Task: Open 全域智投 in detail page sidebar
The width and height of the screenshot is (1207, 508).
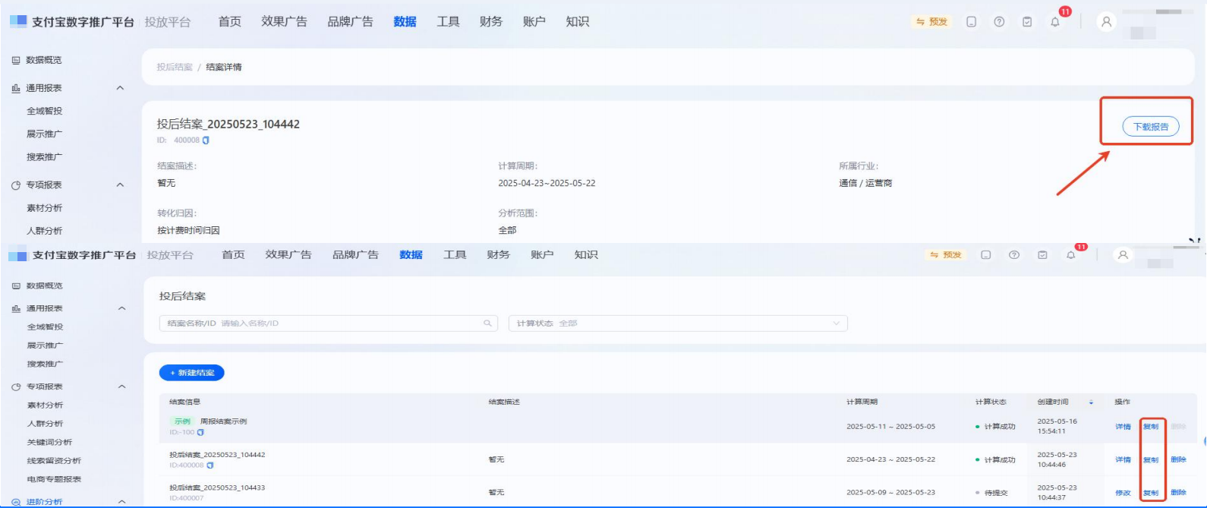Action: 45,111
